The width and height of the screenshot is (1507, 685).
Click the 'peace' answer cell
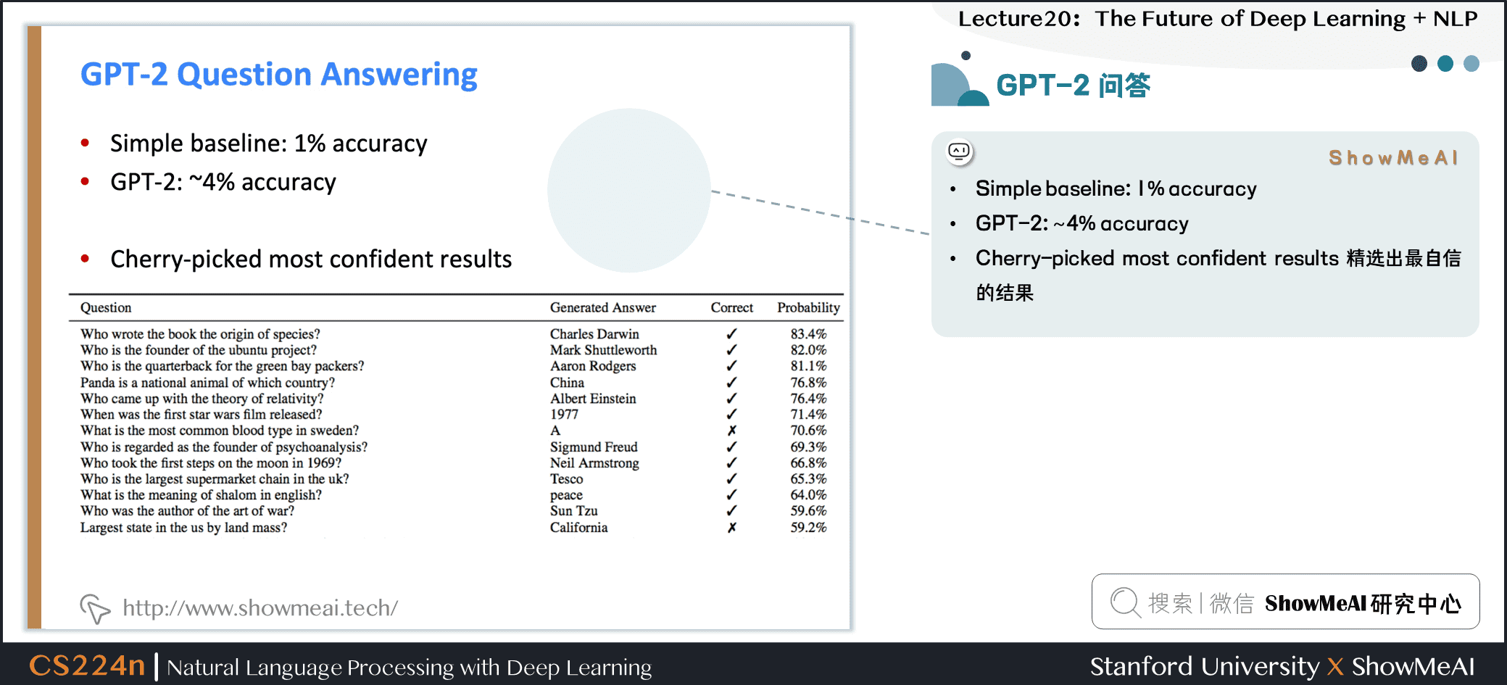pyautogui.click(x=566, y=496)
